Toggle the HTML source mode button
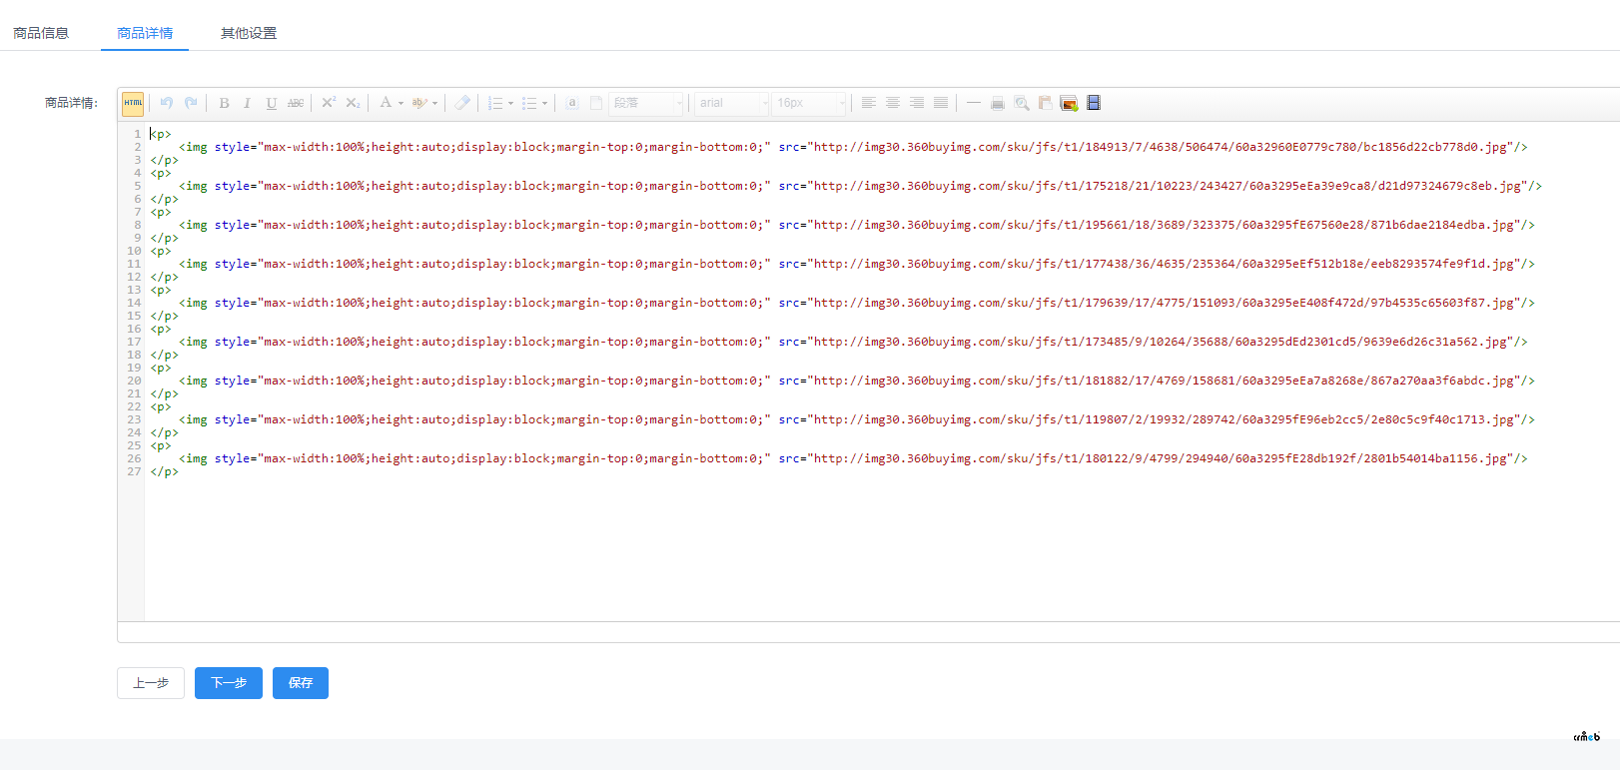This screenshot has height=770, width=1620. click(x=133, y=103)
